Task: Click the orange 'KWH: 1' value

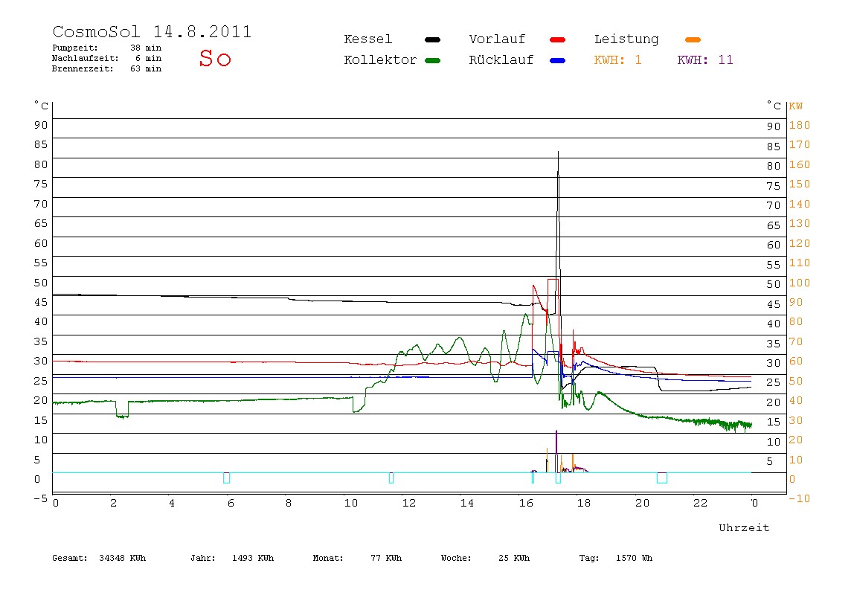Action: pyautogui.click(x=617, y=60)
